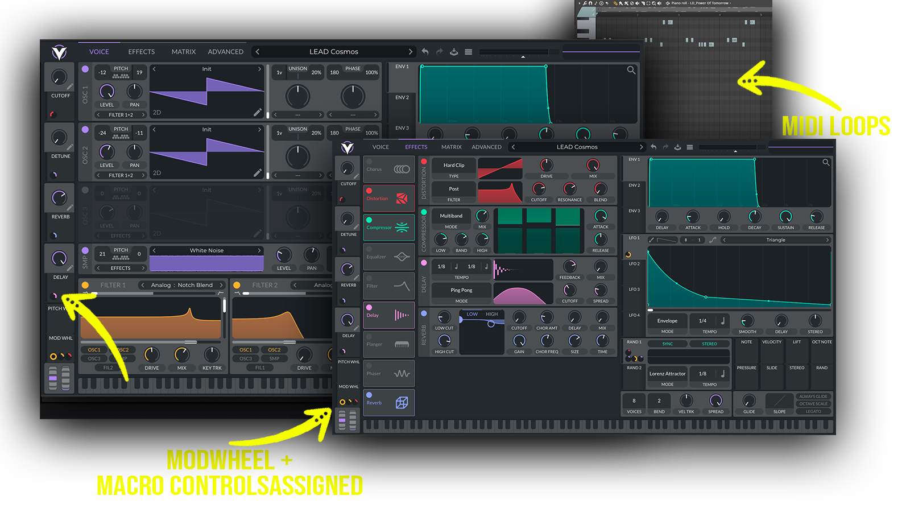Select the Equalizer effect icon
Screen dimensions: 910x512
click(402, 257)
